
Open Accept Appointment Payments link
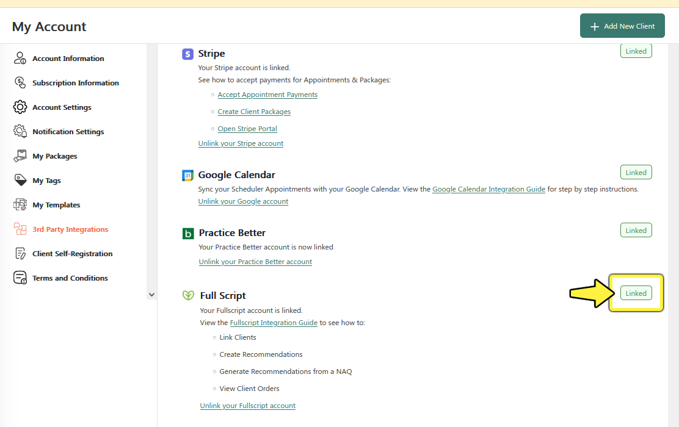pyautogui.click(x=267, y=95)
